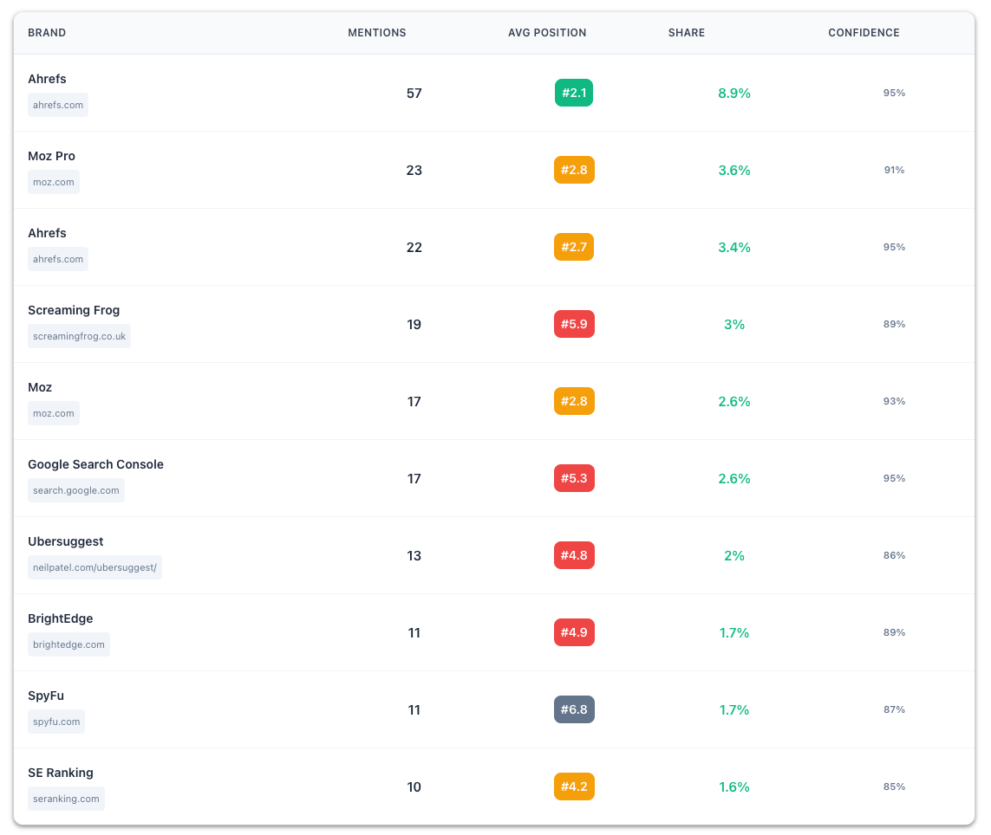
Task: Click the Brand column header
Action: click(47, 33)
